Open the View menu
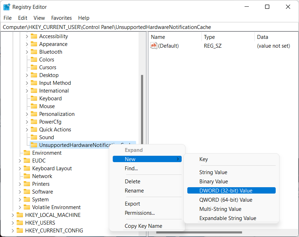The height and width of the screenshot is (237, 299). (39, 18)
